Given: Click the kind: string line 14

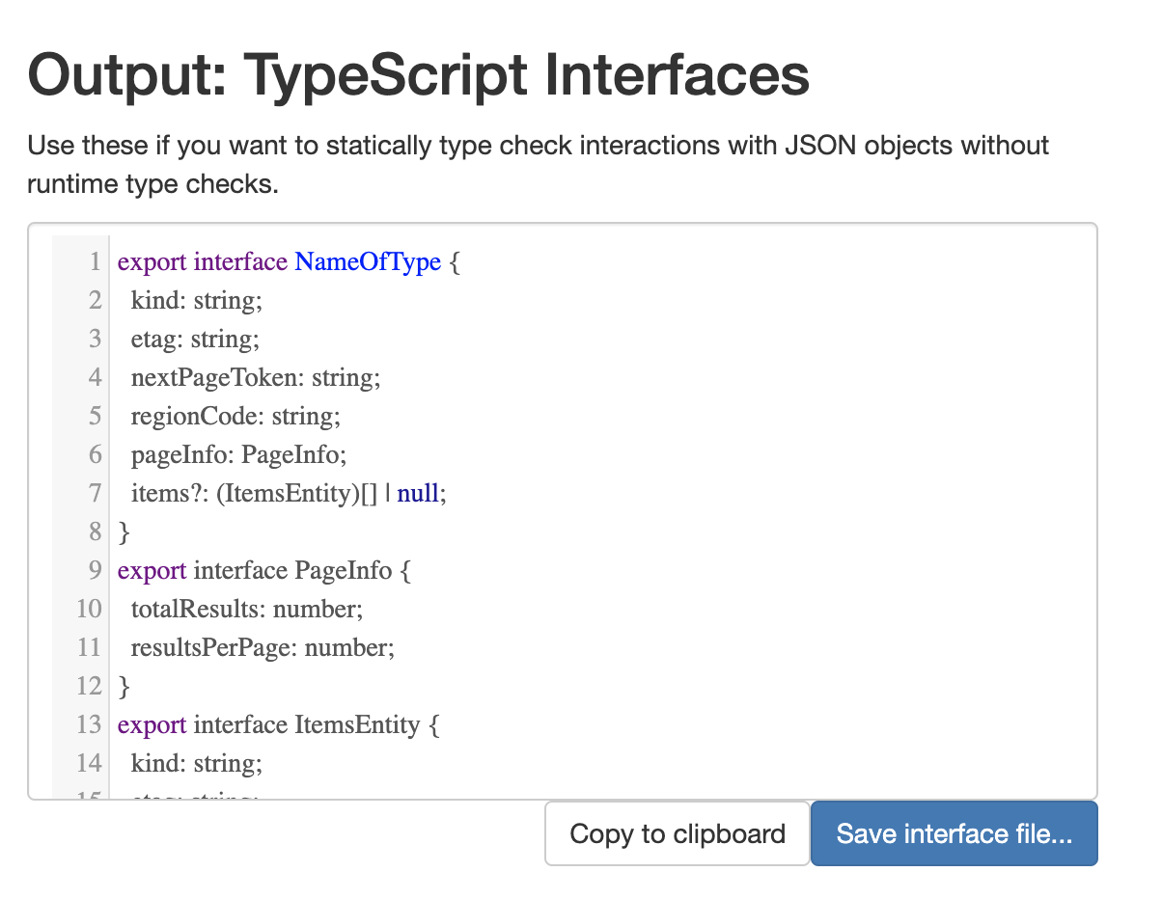Looking at the screenshot, I should pos(196,763).
